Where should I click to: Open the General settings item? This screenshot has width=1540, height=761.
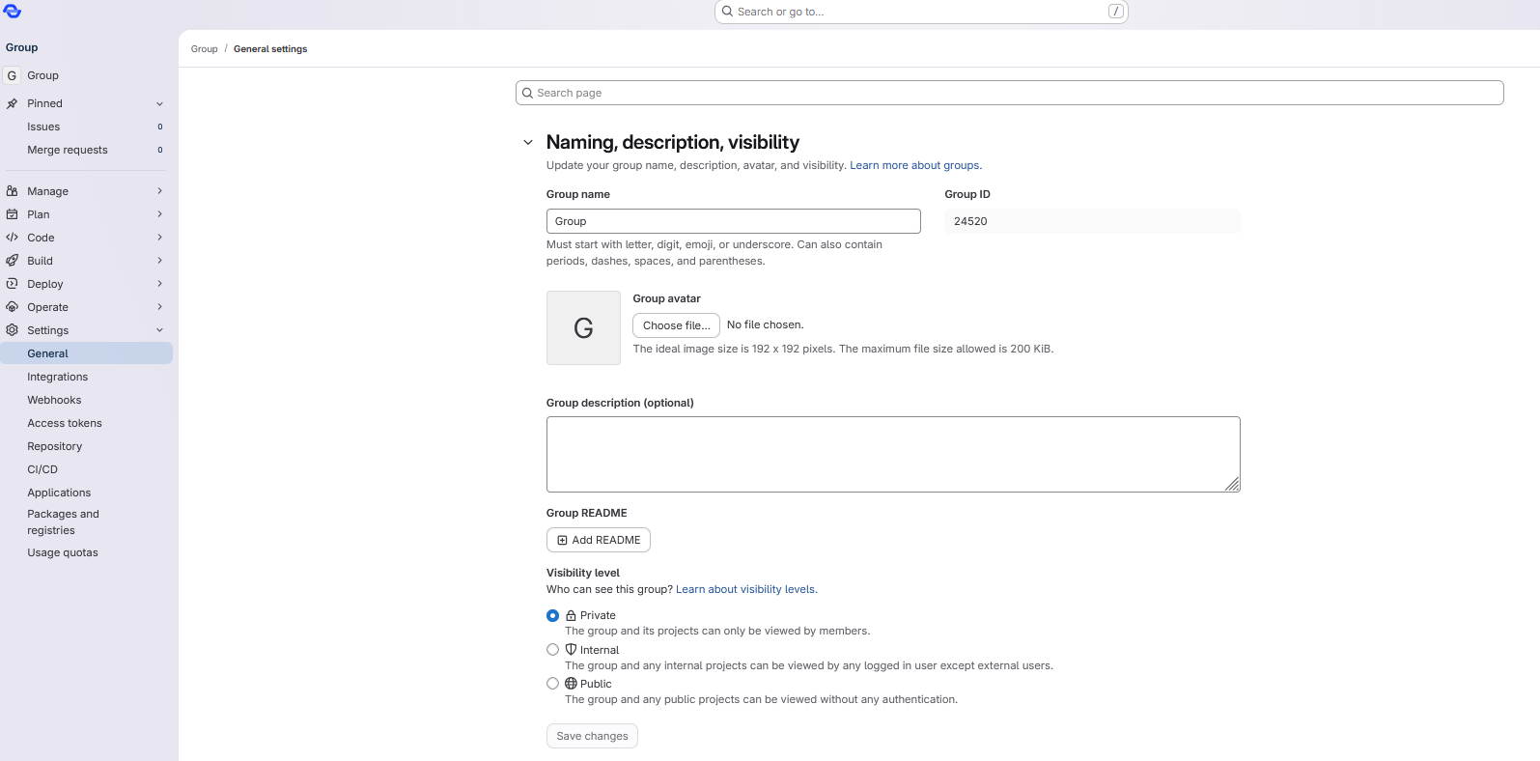pos(87,353)
